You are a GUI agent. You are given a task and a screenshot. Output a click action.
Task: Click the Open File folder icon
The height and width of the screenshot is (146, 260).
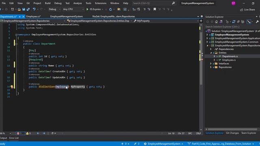point(19,9)
